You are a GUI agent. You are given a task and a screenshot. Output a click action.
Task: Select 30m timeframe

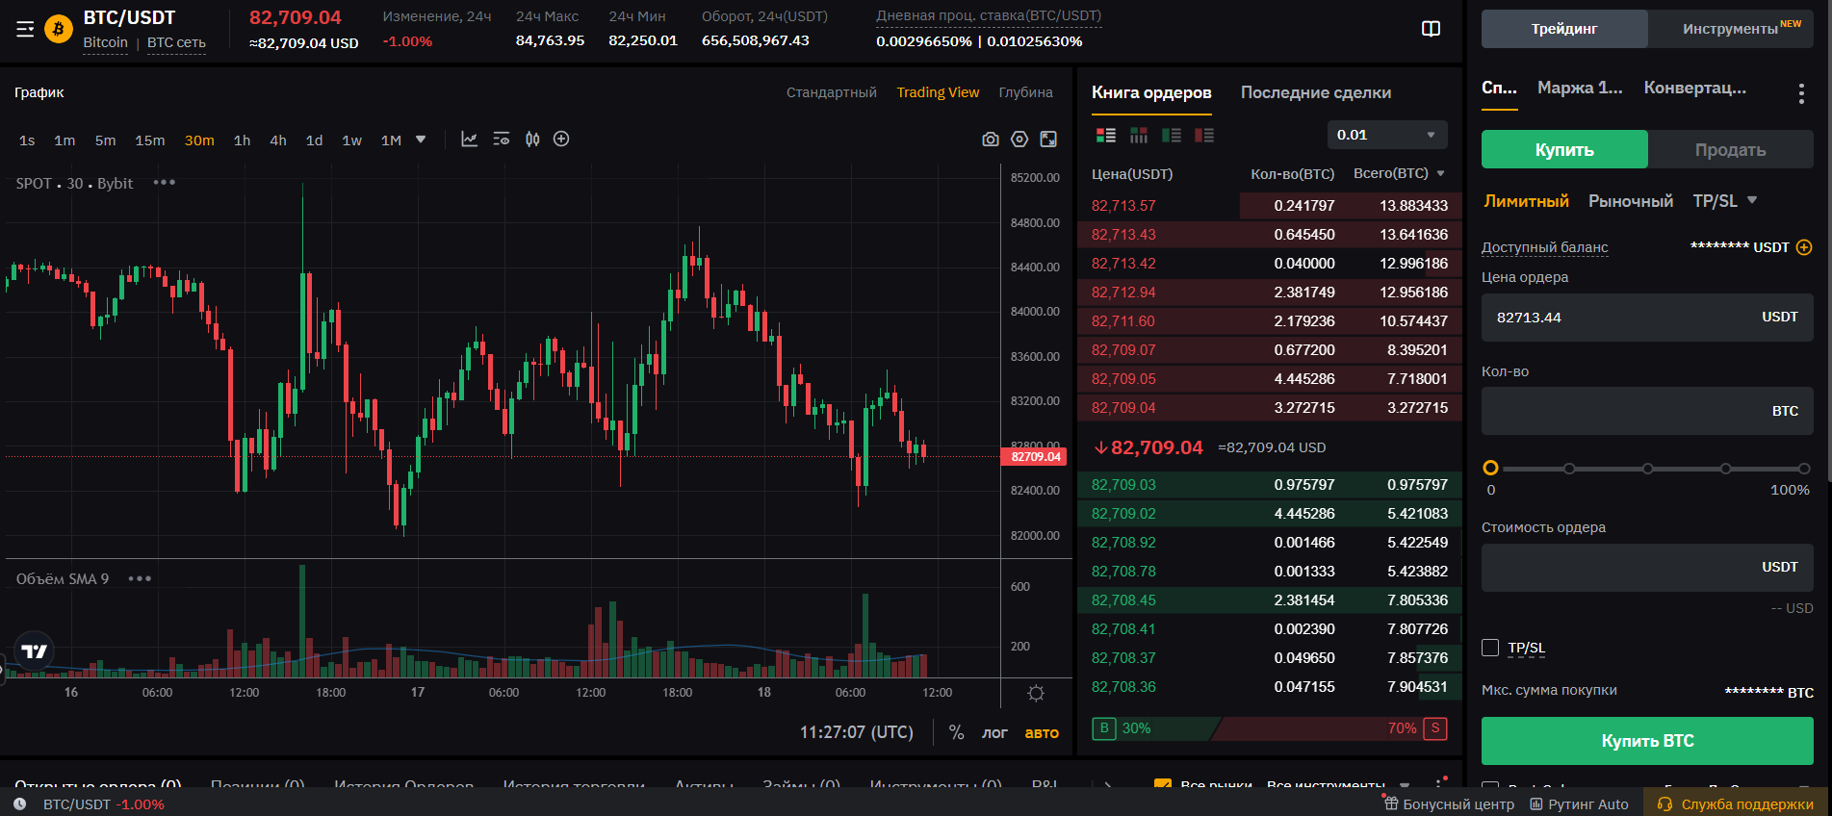[x=199, y=140]
